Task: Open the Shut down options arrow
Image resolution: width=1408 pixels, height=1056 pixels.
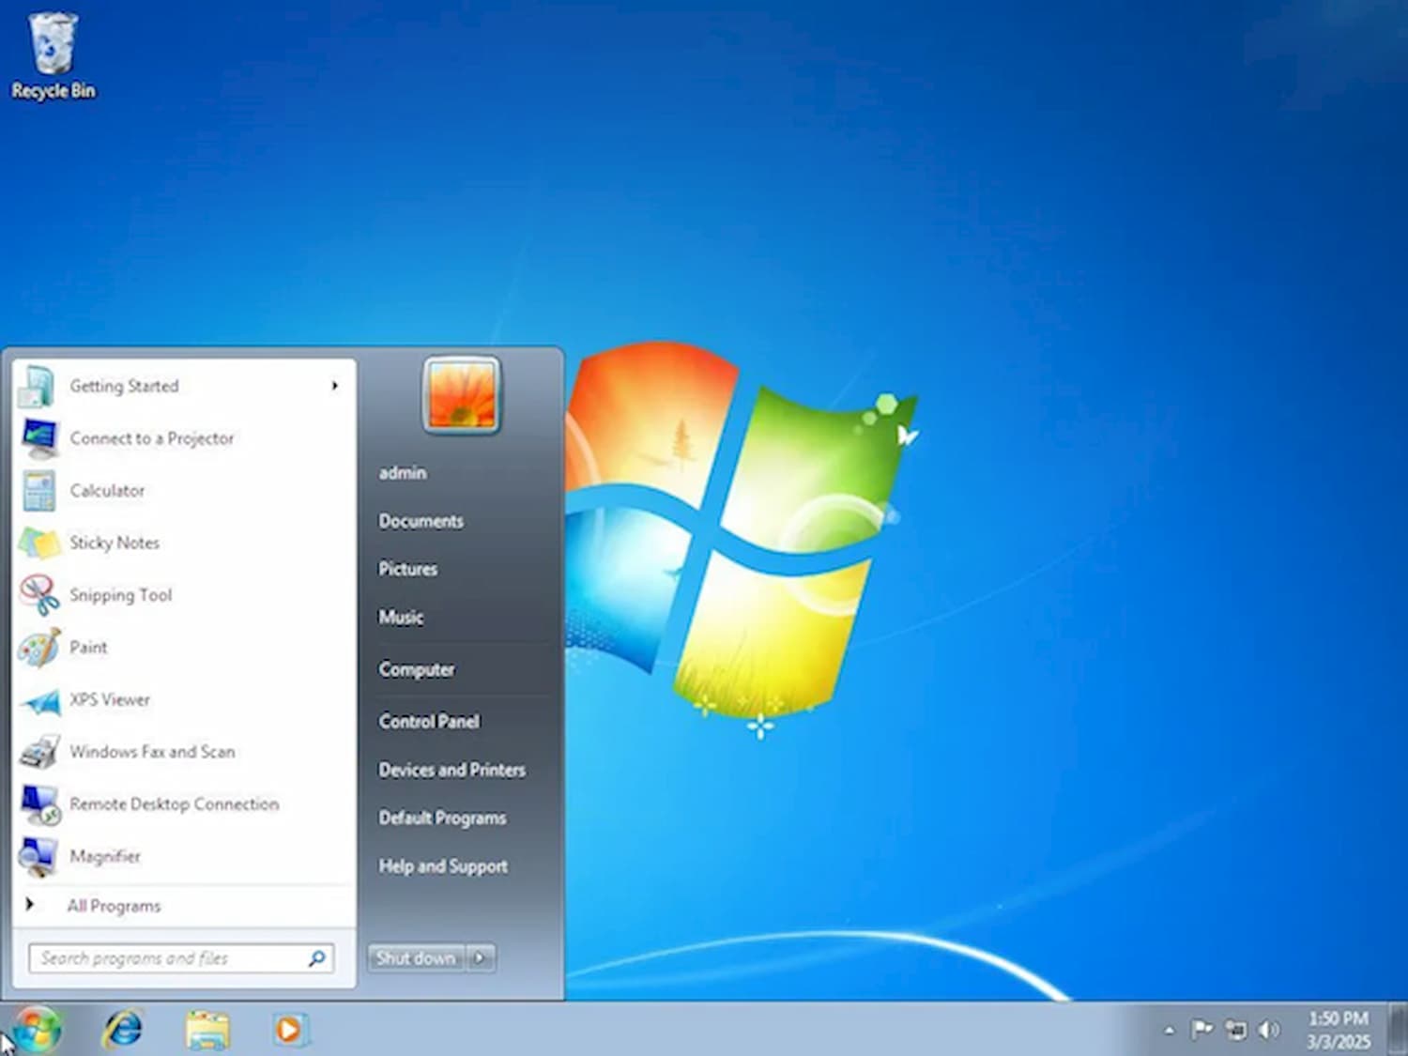Action: point(482,957)
